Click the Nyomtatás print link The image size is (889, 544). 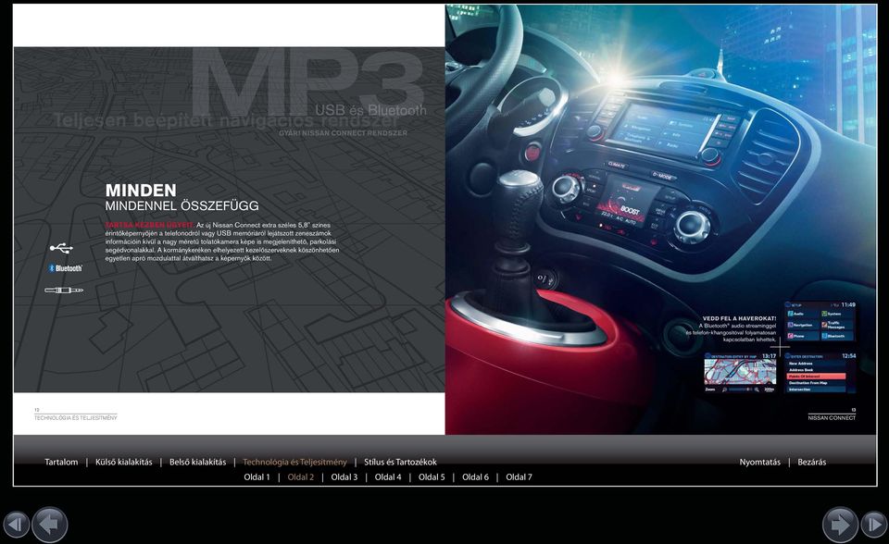click(x=759, y=462)
